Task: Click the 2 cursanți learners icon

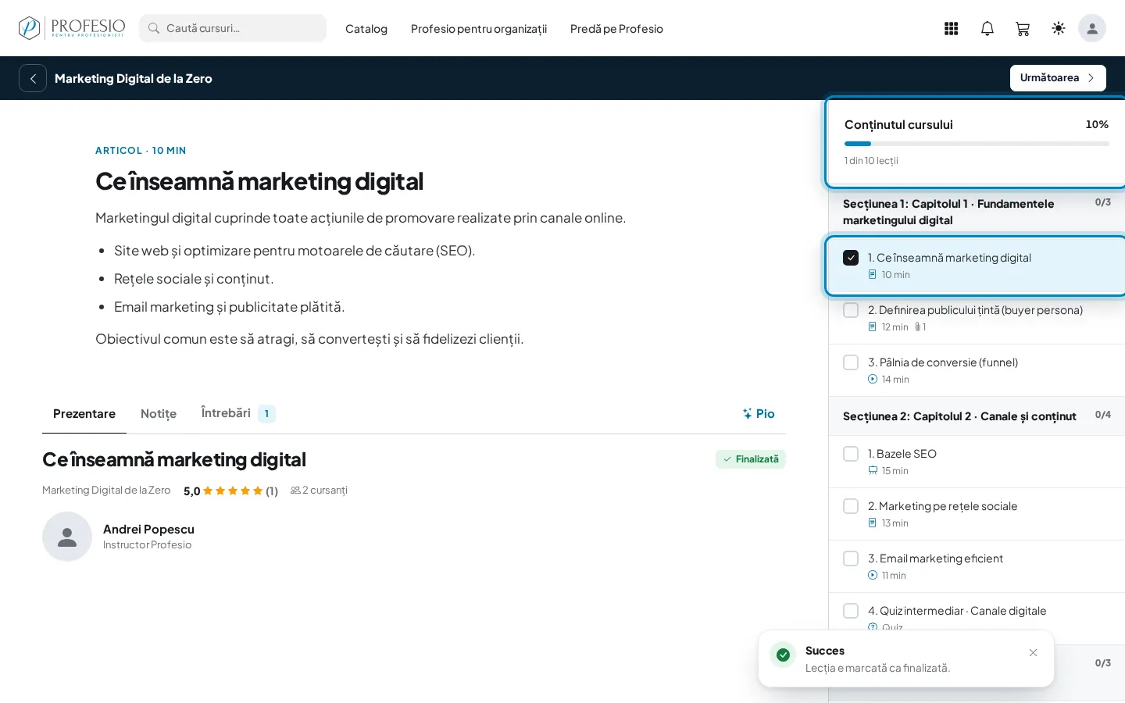Action: 295,491
